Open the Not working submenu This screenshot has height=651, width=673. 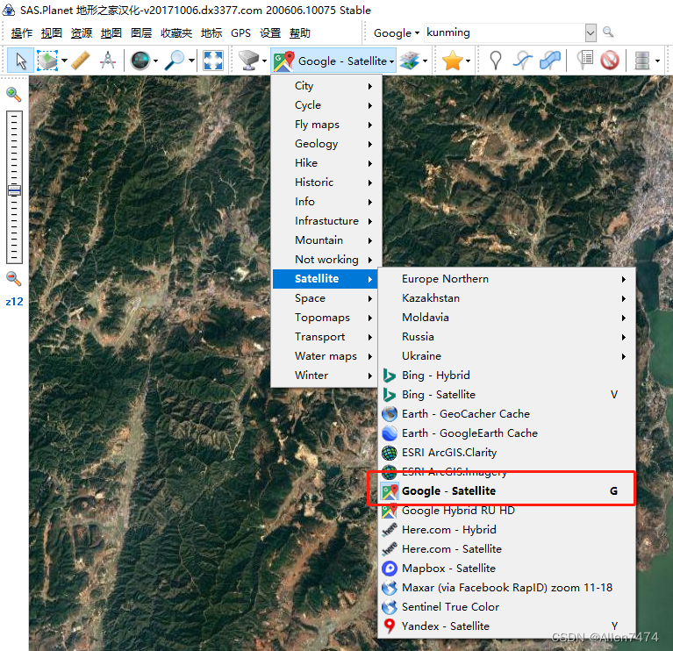click(325, 260)
